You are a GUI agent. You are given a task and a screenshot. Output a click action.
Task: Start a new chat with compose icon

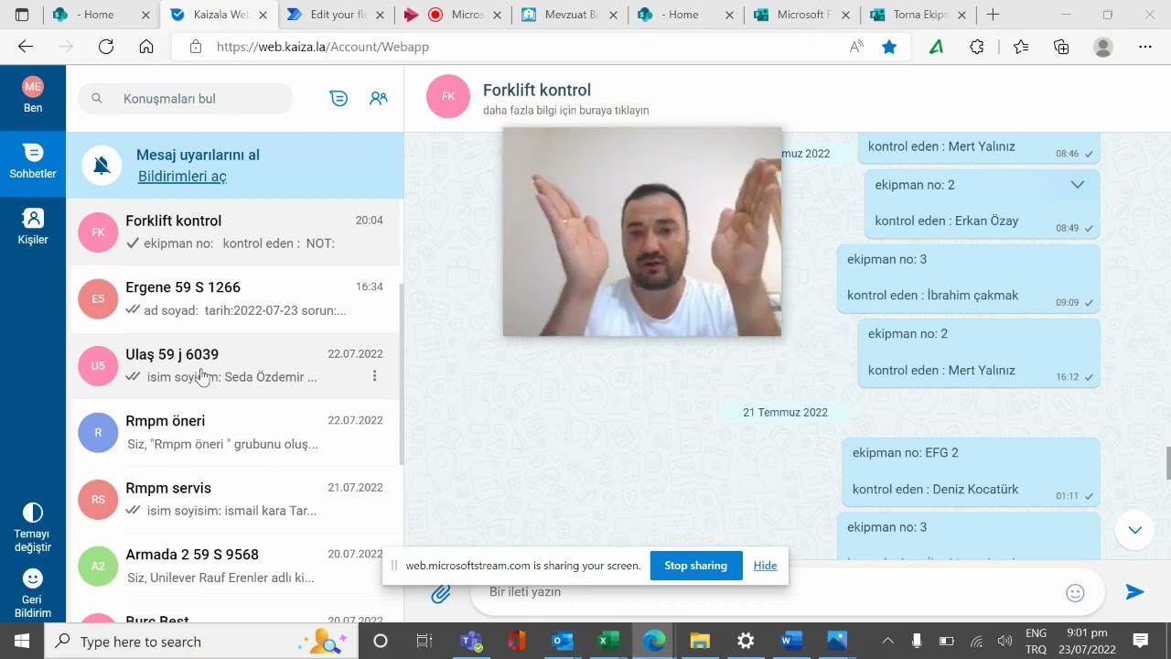click(338, 98)
